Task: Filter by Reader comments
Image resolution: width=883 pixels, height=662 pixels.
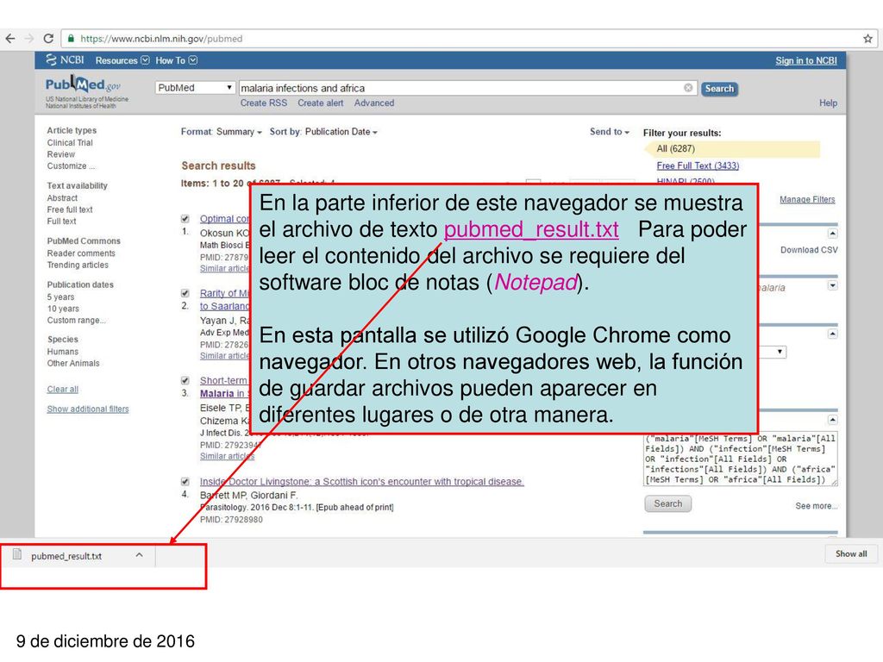Action: (81, 253)
